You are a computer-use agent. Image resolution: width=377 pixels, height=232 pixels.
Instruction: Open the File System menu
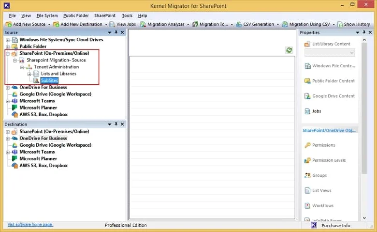[47, 15]
